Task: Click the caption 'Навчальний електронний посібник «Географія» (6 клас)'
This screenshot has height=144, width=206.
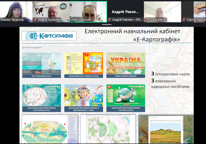Action: tap(126, 109)
